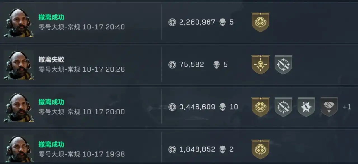
Task: Open the 撤离失败 match record
Action: coord(51,59)
